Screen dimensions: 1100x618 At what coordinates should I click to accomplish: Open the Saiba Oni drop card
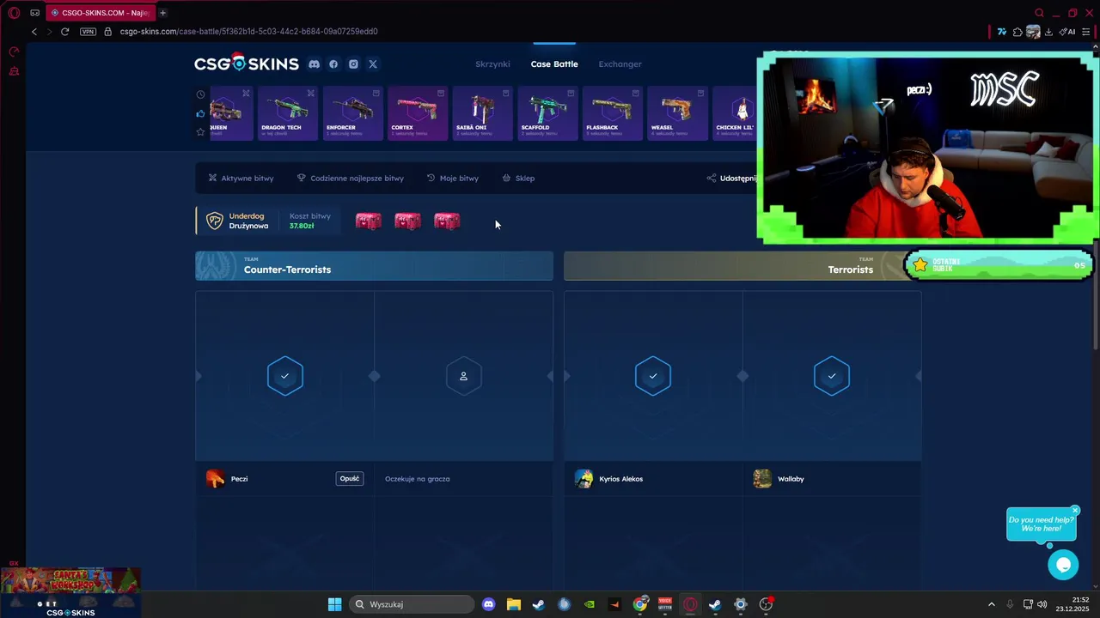[483, 112]
